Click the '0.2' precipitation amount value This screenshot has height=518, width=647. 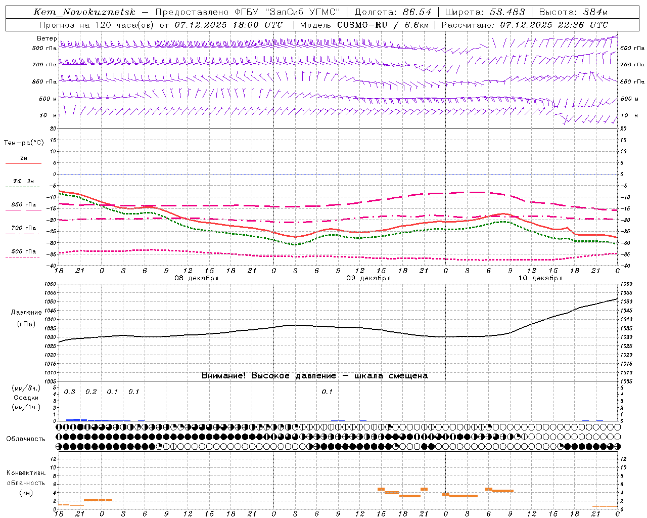click(91, 392)
